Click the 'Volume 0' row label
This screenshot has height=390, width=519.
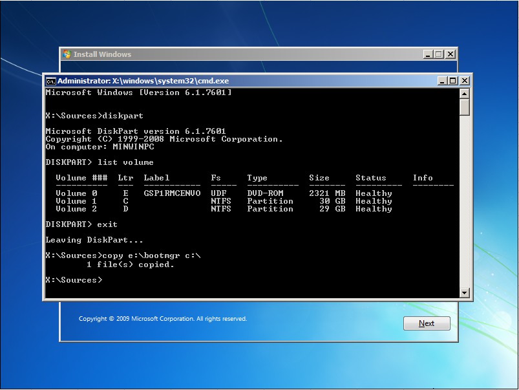[x=76, y=193]
